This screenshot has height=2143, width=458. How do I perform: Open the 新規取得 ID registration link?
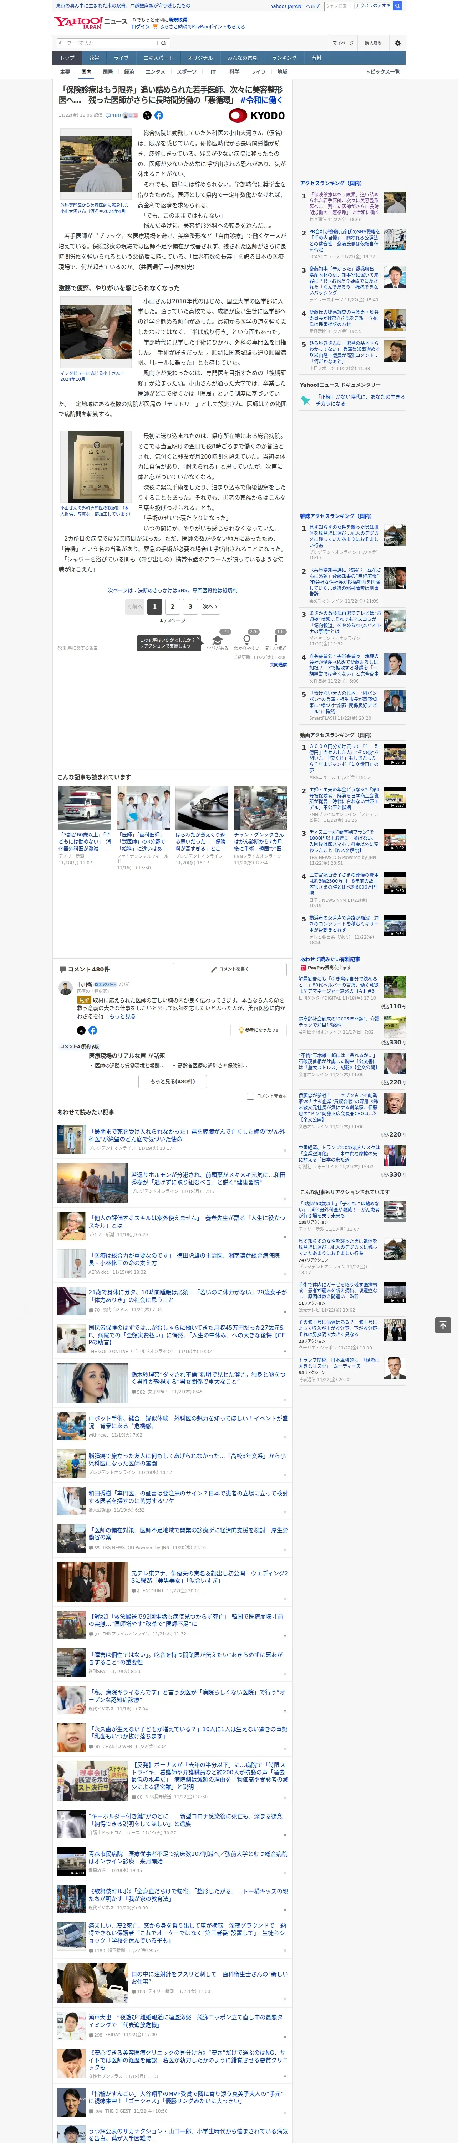click(178, 19)
